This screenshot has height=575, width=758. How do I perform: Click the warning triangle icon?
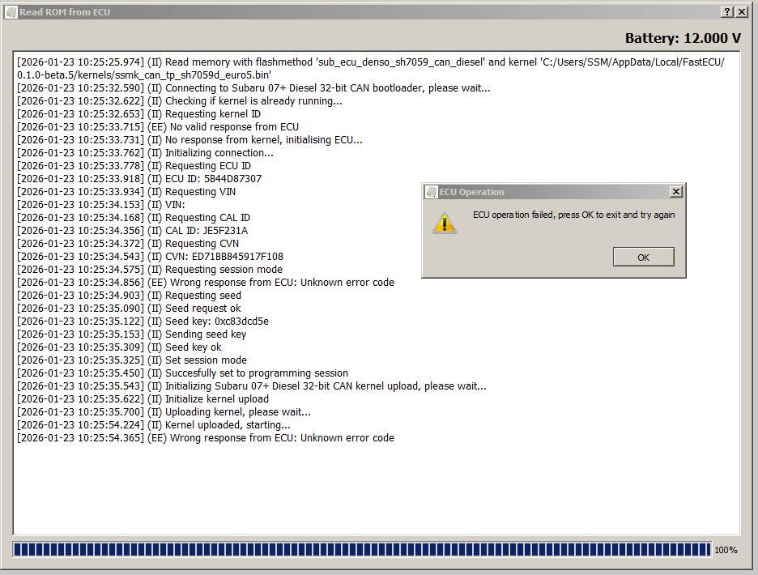click(445, 223)
